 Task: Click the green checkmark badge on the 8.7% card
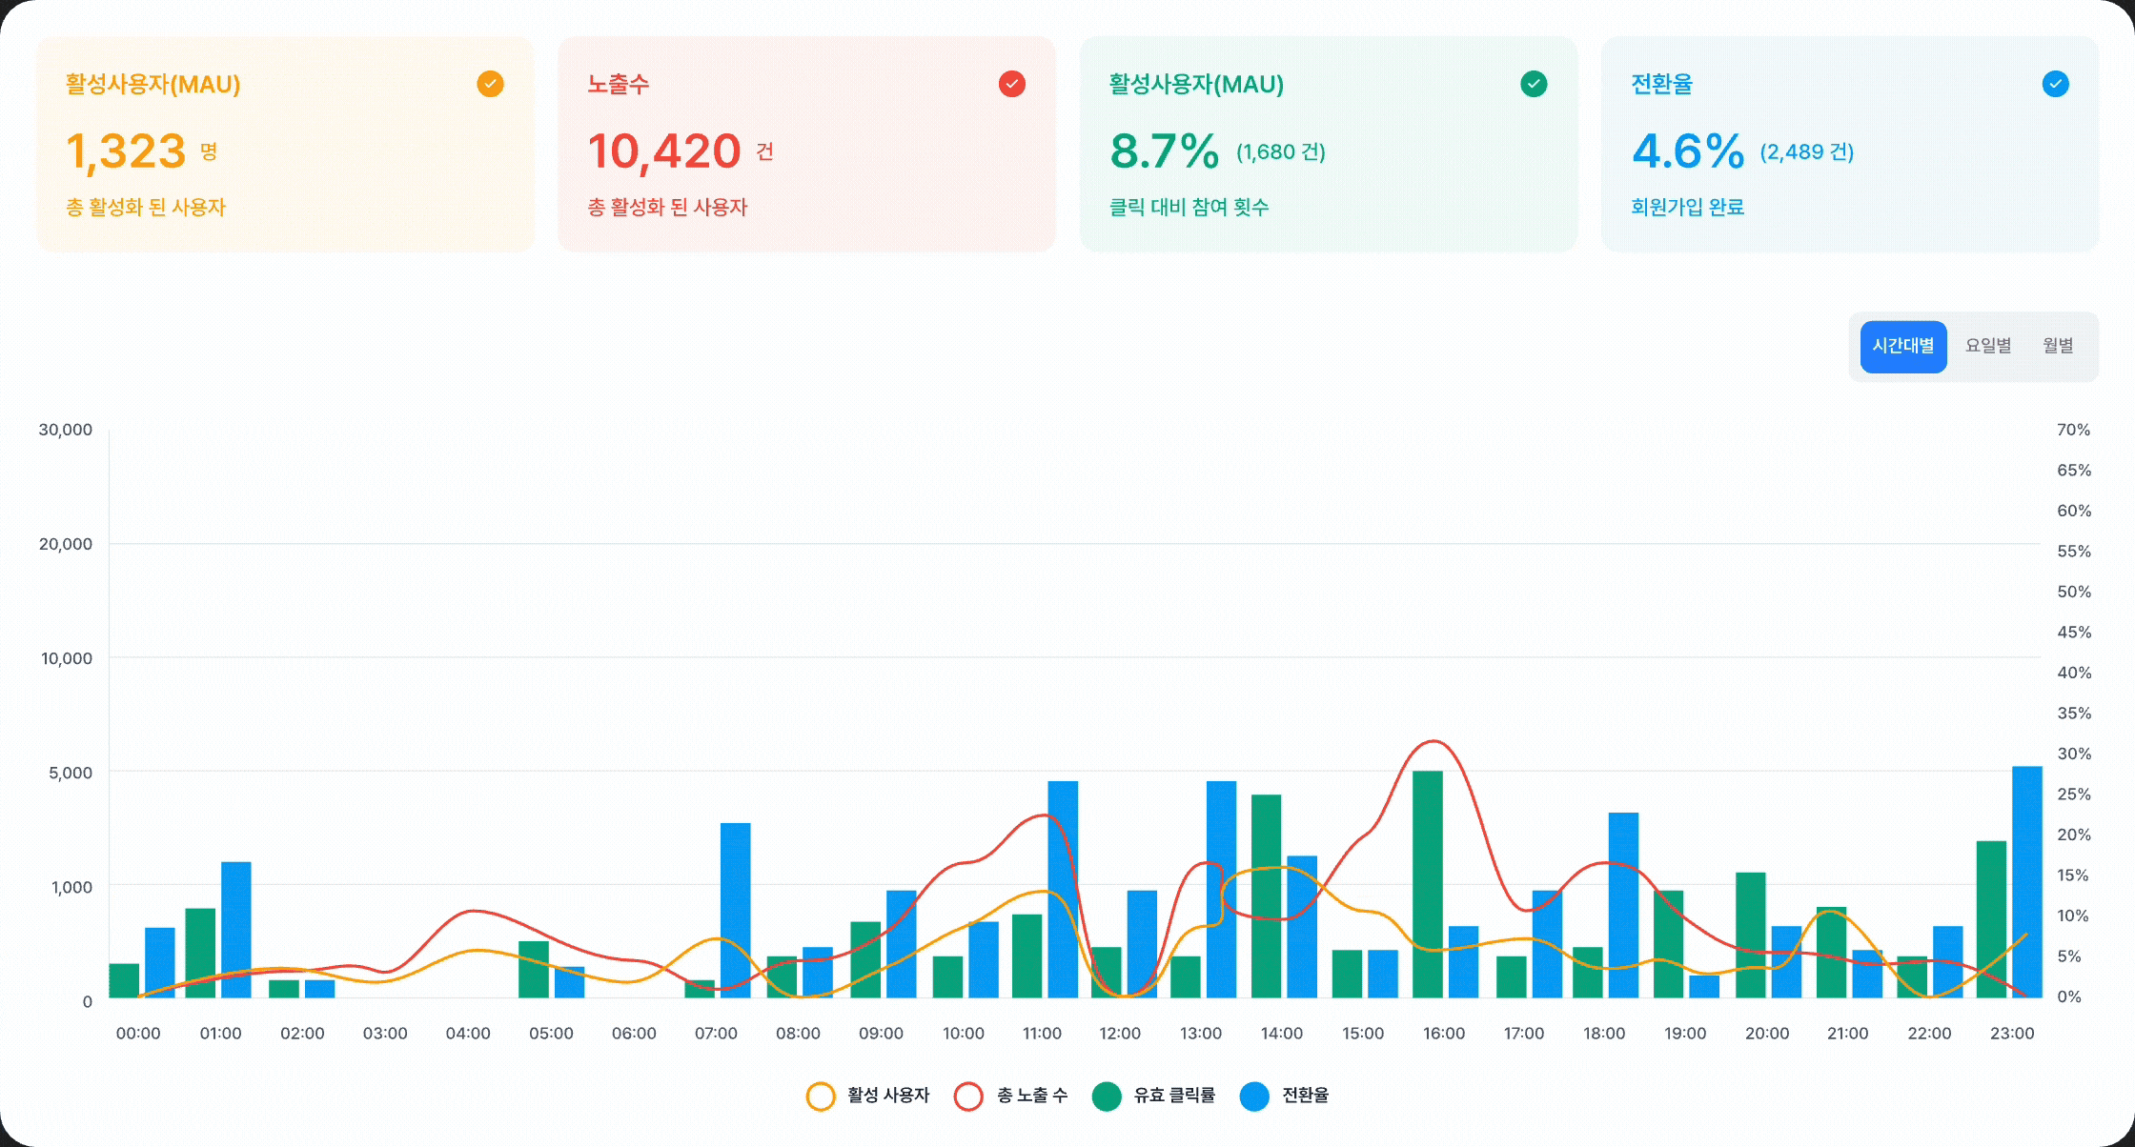pyautogui.click(x=1534, y=85)
